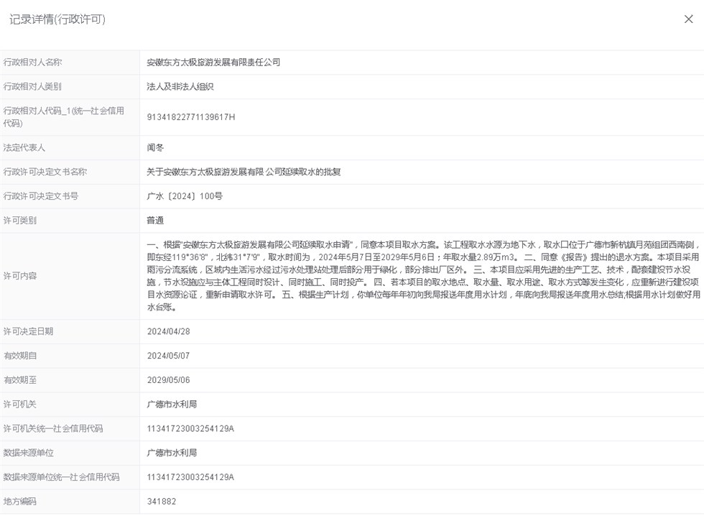Image resolution: width=704 pixels, height=521 pixels.
Task: Click credit code 91341822771139617H
Action: (190, 117)
